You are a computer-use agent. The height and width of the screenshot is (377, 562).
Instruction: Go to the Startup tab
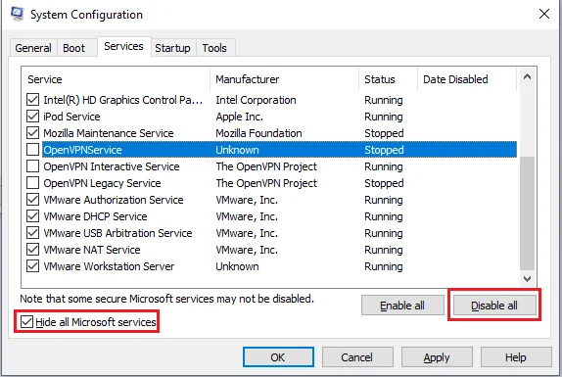point(172,48)
